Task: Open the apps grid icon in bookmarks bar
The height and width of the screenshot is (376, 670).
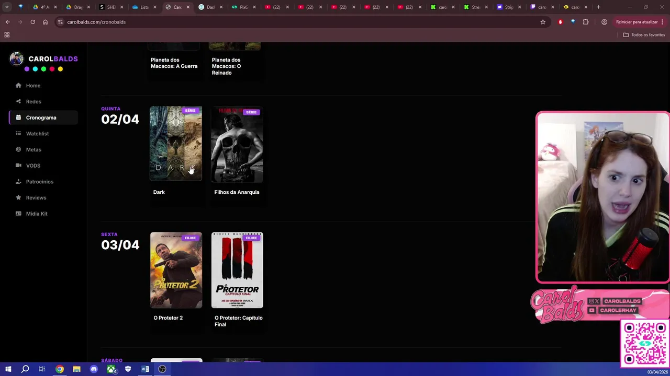Action: click(x=7, y=35)
